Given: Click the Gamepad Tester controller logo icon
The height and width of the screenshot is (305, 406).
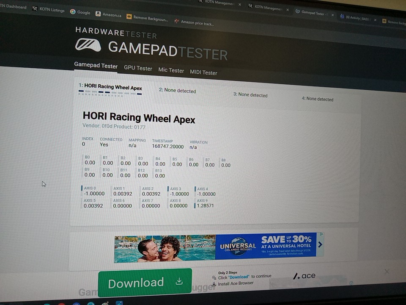Looking at the screenshot, I should (88, 44).
